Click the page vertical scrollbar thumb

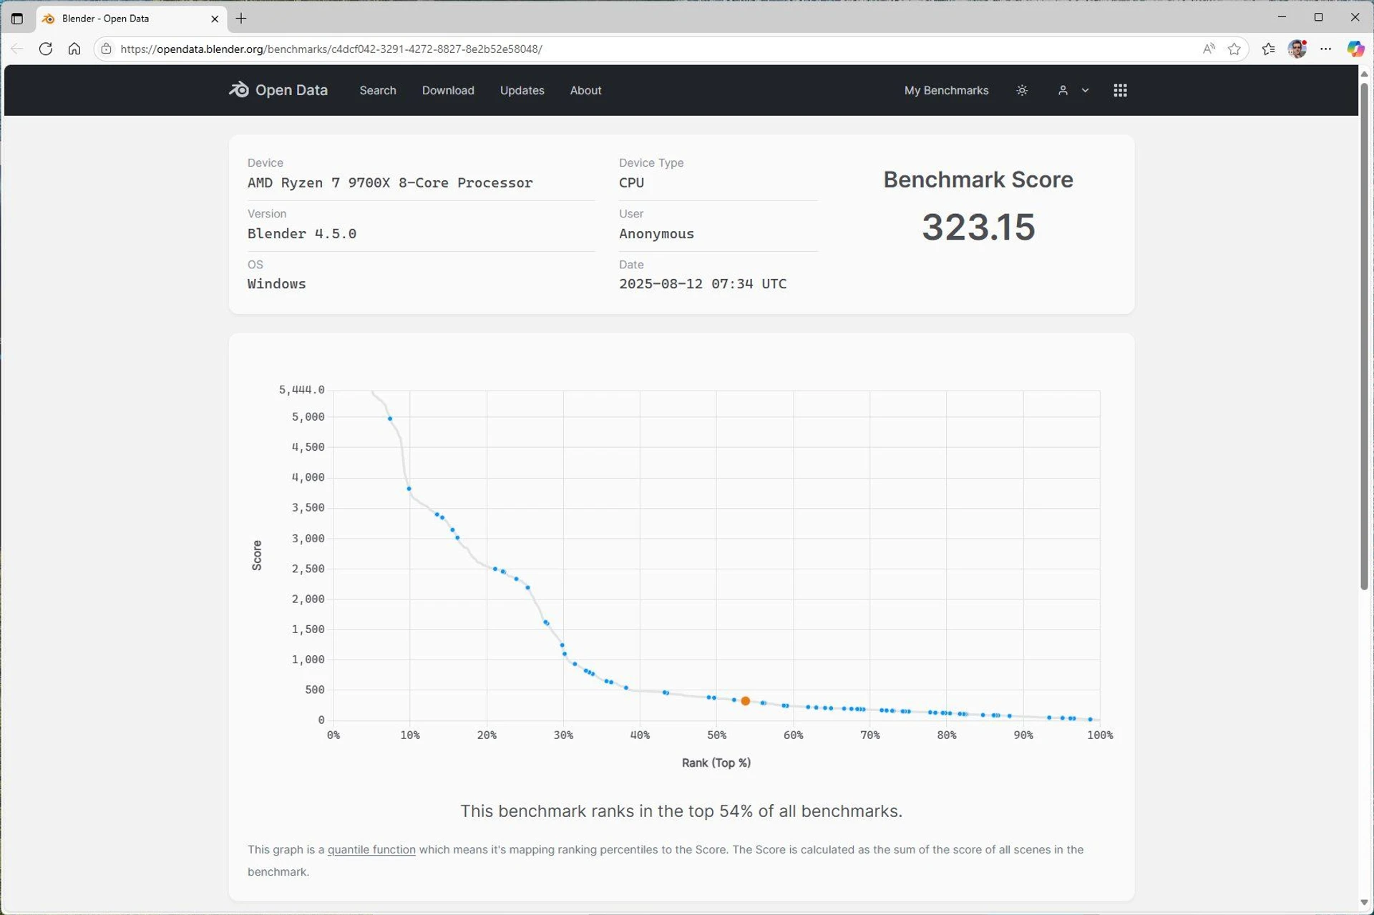[1364, 336]
